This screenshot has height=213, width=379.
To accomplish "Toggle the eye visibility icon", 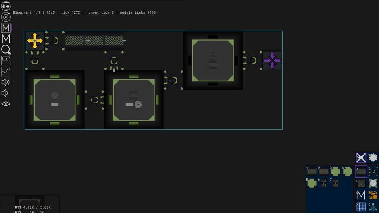I will click(6, 104).
